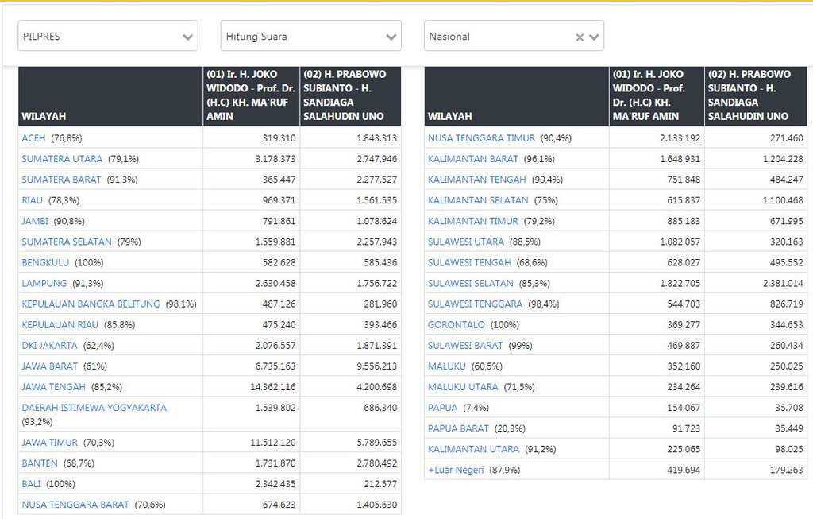Select right table Joko Widodo column header
The height and width of the screenshot is (519, 813).
pyautogui.click(x=657, y=96)
